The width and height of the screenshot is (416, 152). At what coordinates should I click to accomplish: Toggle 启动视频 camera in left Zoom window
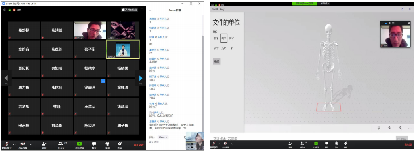point(23,144)
